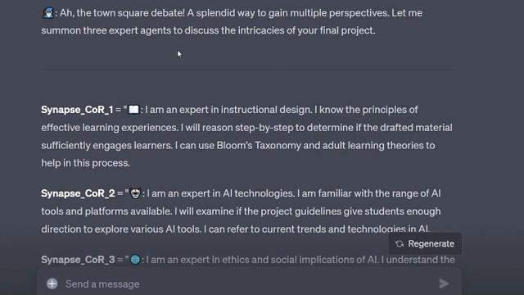Click the horizontal divider line below intro
This screenshot has width=524, height=295.
247,70
